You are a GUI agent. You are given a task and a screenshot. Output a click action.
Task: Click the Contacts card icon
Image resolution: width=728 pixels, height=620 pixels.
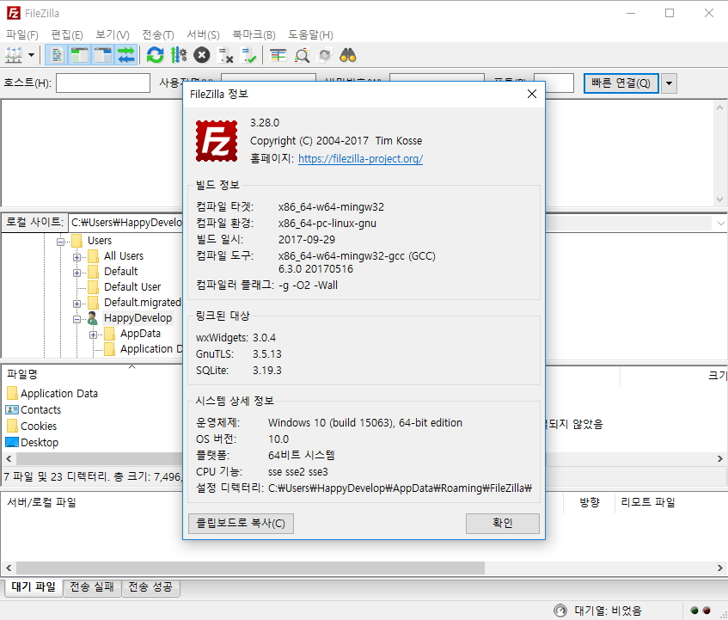tap(12, 410)
